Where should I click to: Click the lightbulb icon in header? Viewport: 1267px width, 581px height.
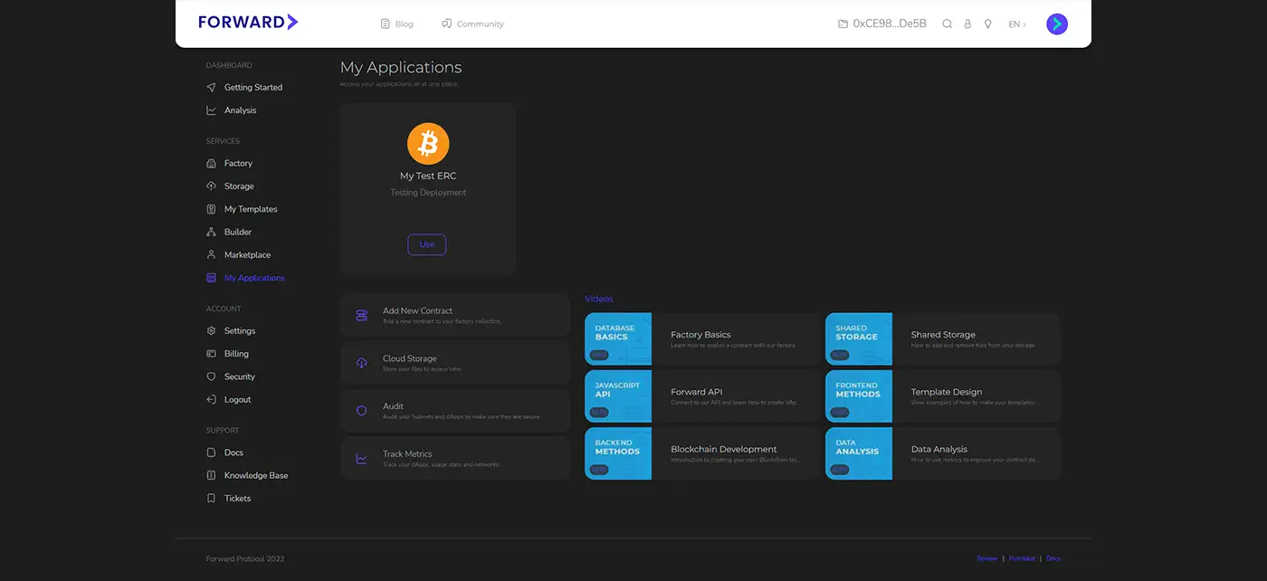click(x=987, y=24)
